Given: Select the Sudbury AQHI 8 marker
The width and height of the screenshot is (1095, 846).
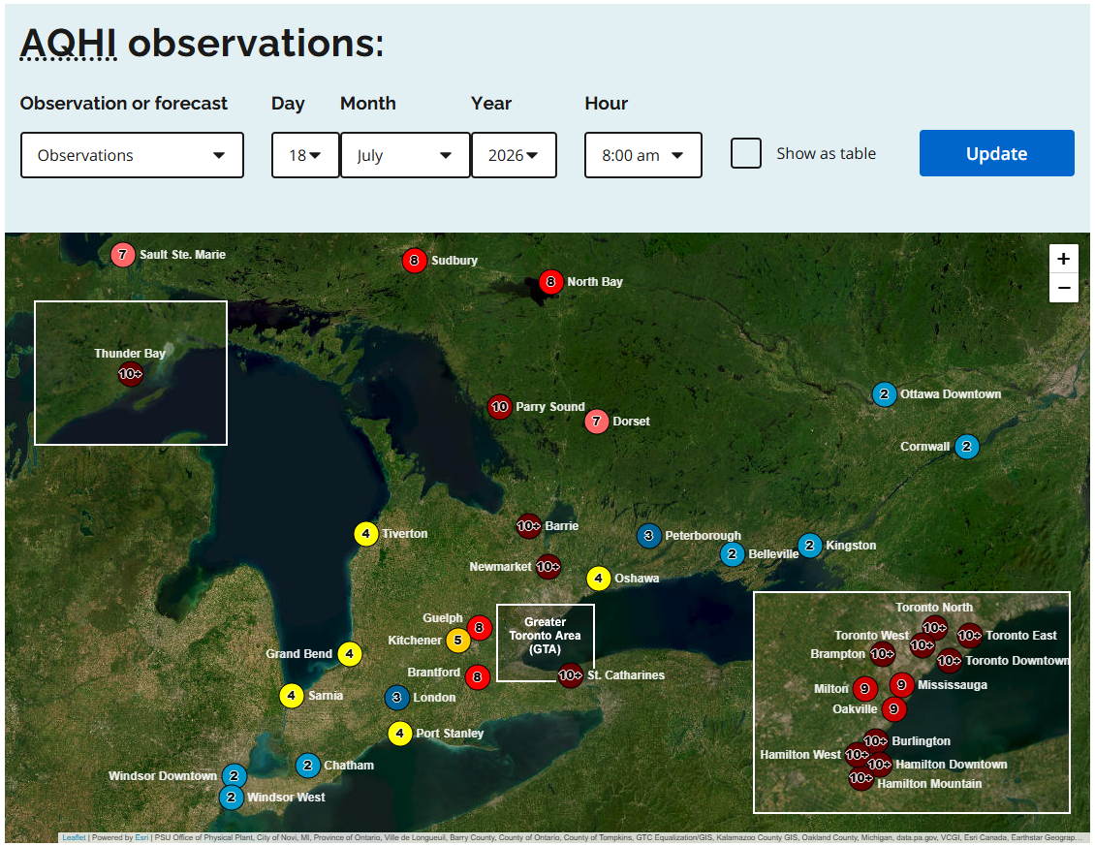Looking at the screenshot, I should [x=414, y=261].
